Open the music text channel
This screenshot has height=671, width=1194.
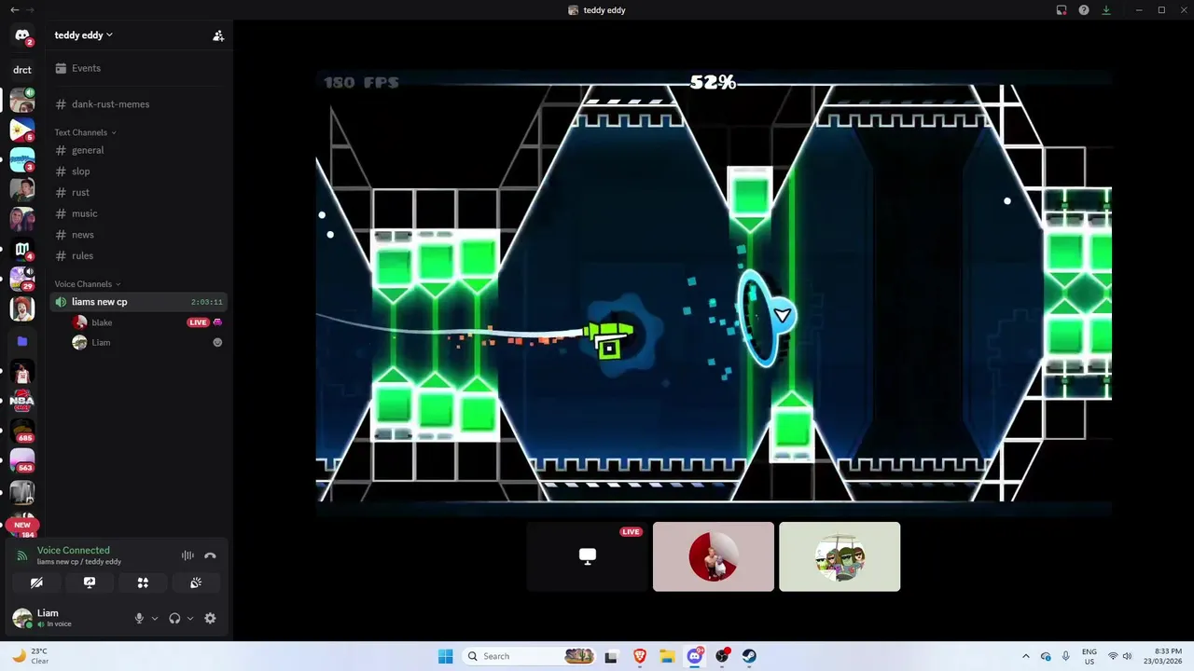click(x=140, y=213)
